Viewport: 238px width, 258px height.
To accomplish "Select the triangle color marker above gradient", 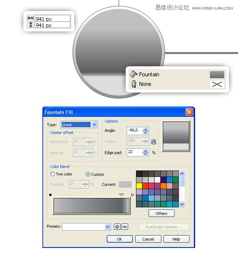I will pos(121,195).
